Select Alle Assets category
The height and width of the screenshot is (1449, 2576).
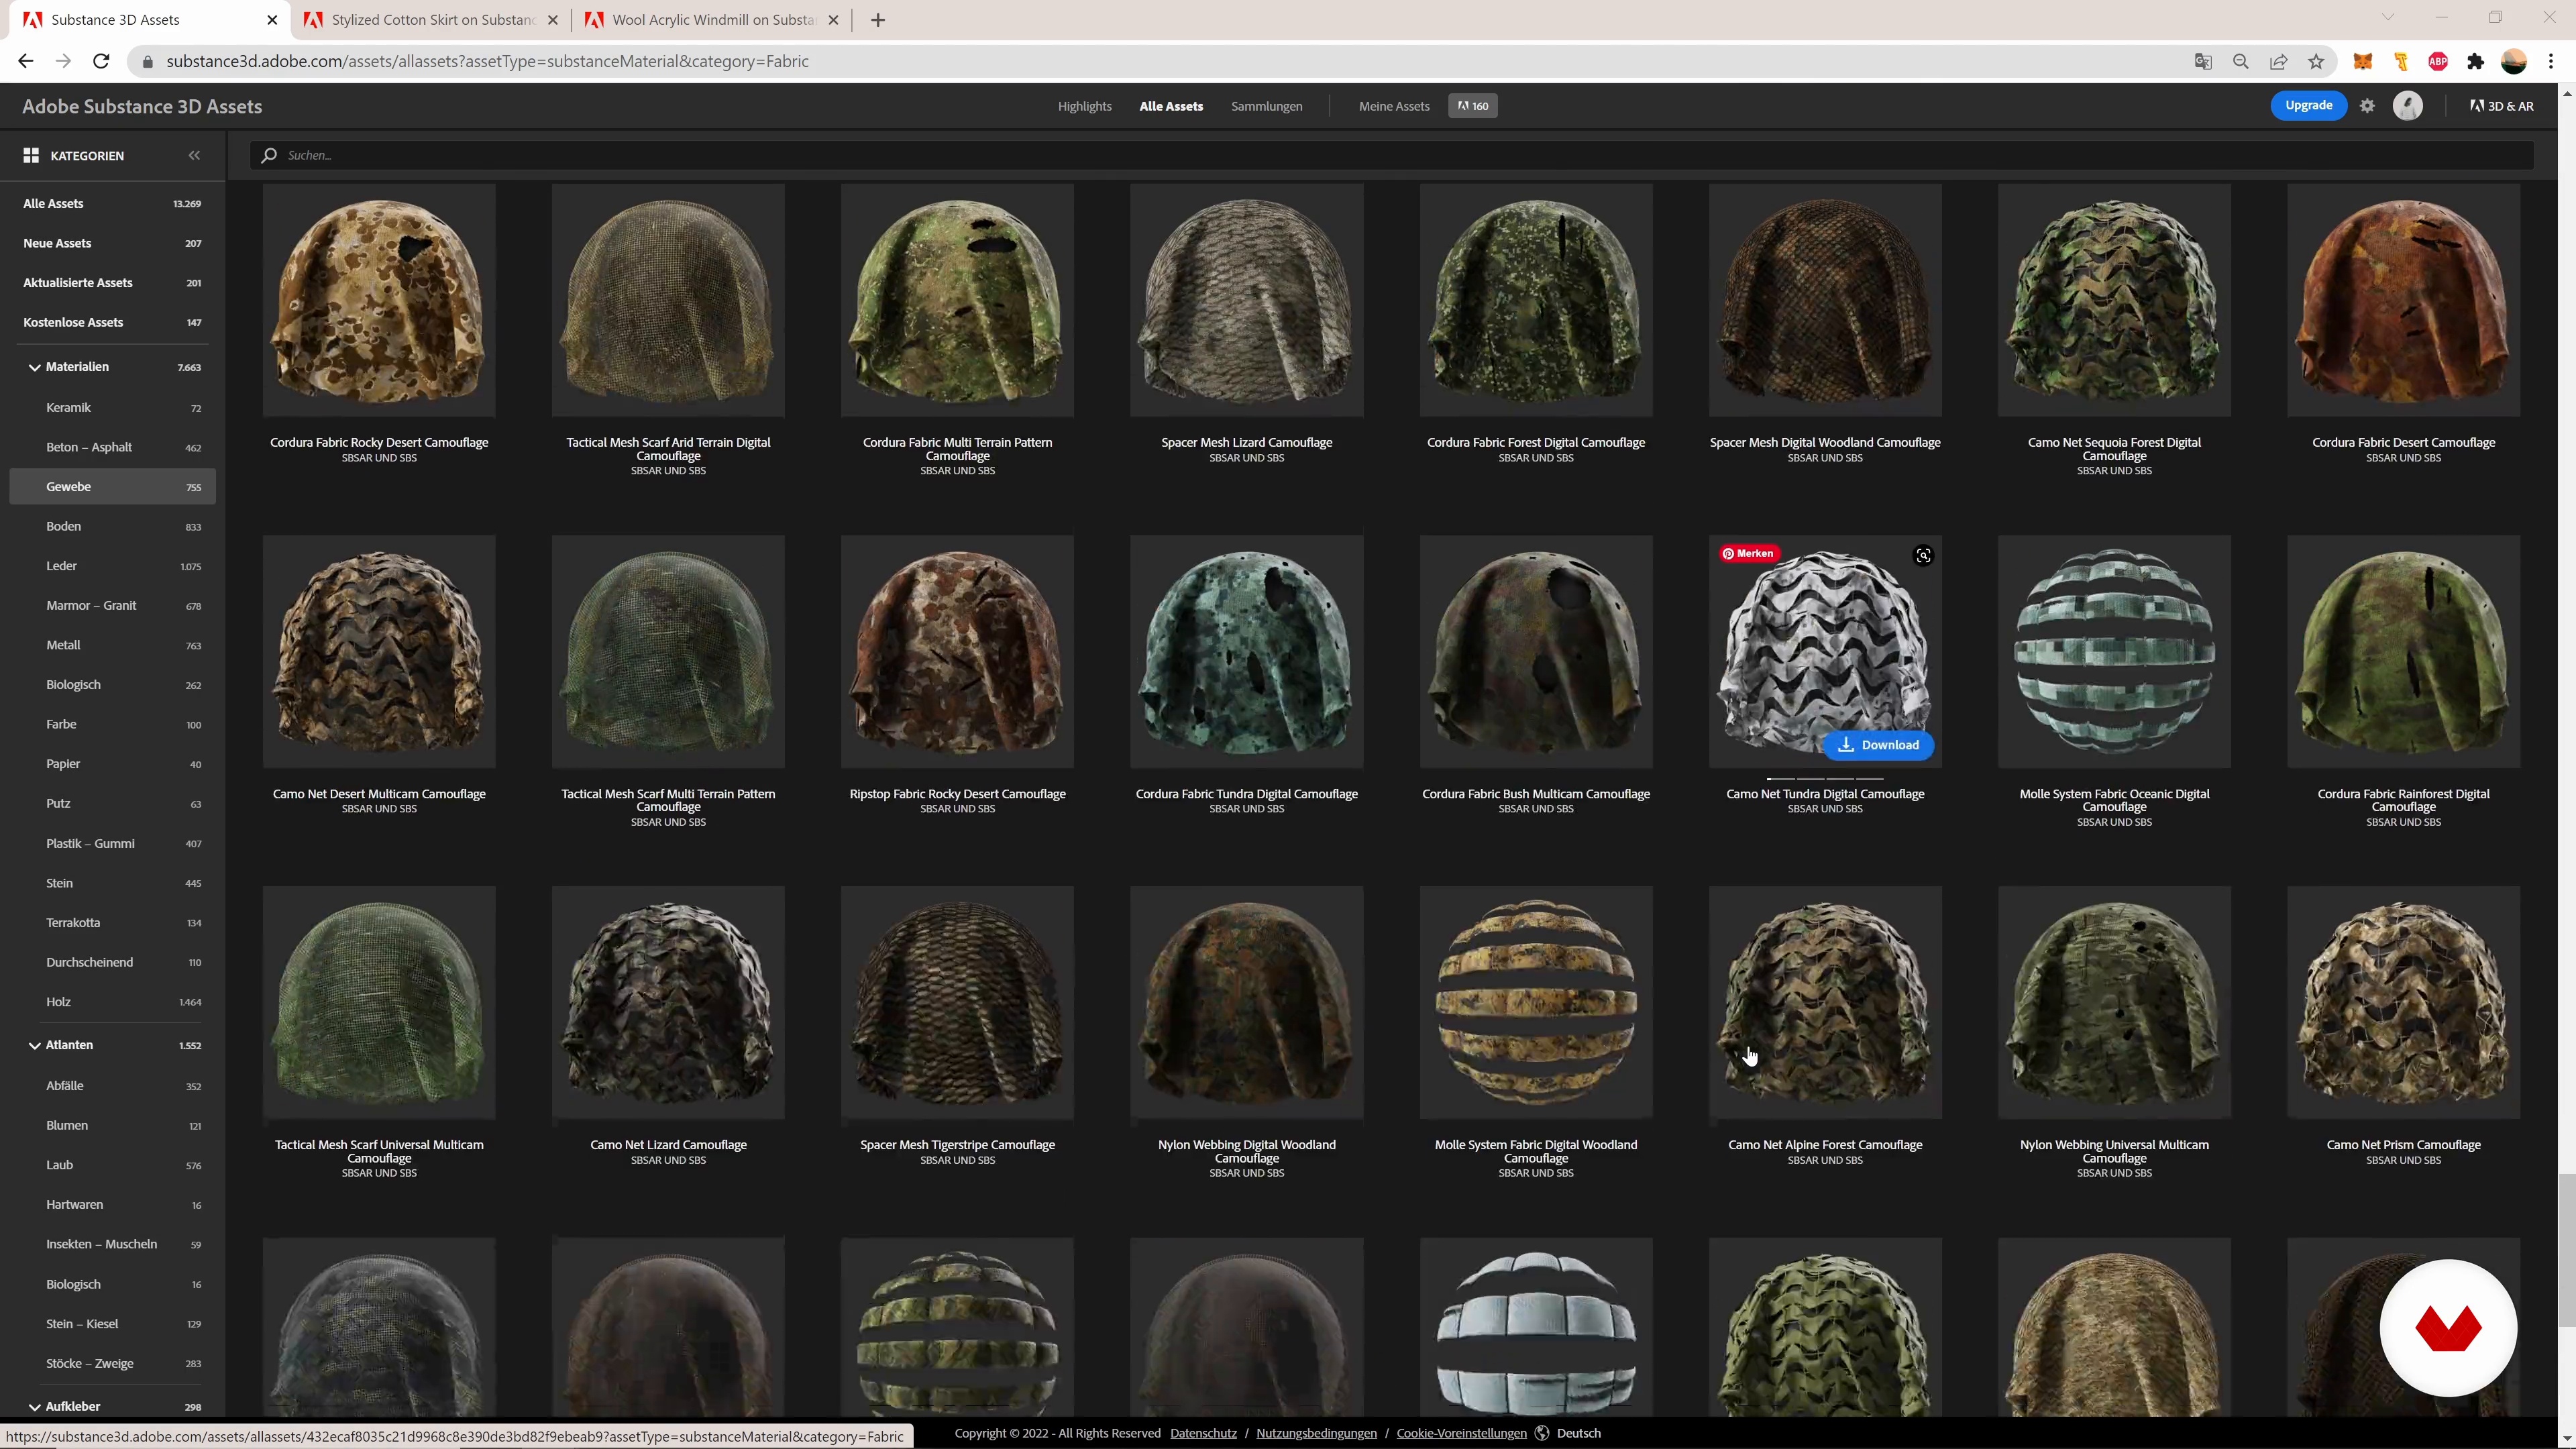pyautogui.click(x=112, y=203)
